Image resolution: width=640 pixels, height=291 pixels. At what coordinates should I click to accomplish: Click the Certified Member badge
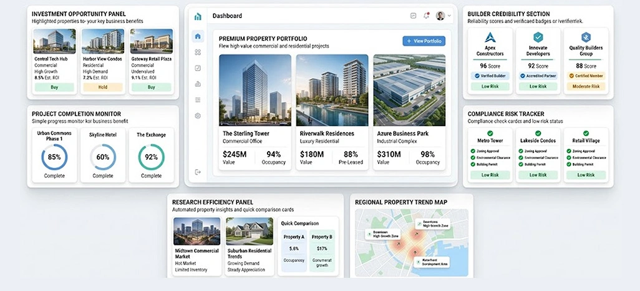click(x=586, y=76)
